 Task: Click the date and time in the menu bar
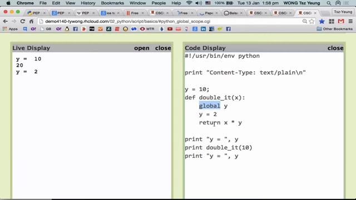258,3
